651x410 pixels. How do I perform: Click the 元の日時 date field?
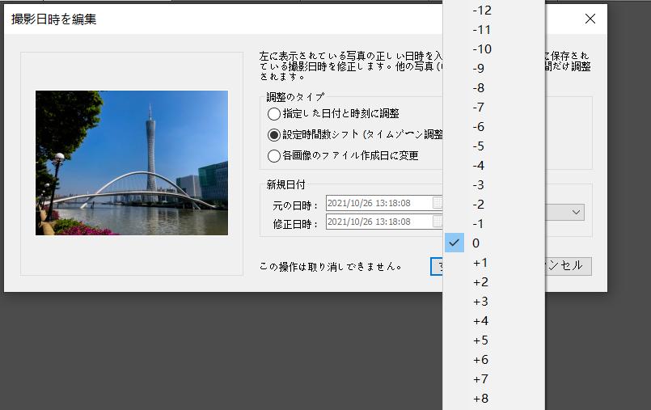[x=380, y=204]
